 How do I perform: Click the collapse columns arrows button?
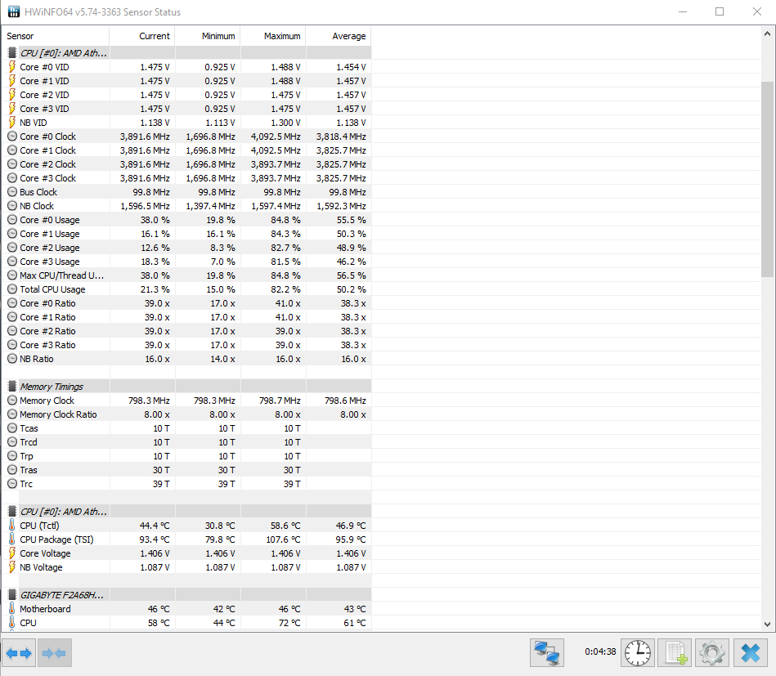coord(55,653)
